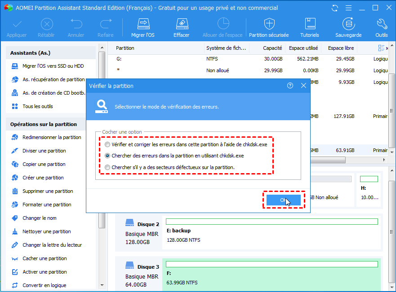The height and width of the screenshot is (292, 396).
Task: Click the Refaire redo icon
Action: [x=106, y=28]
